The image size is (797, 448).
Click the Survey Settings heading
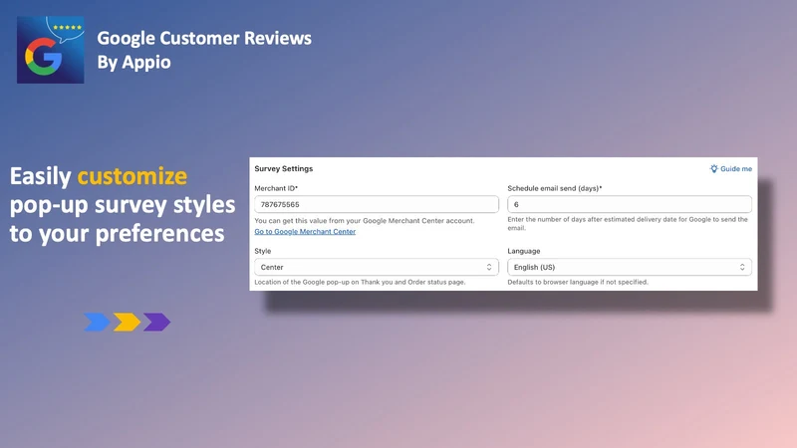pos(284,168)
